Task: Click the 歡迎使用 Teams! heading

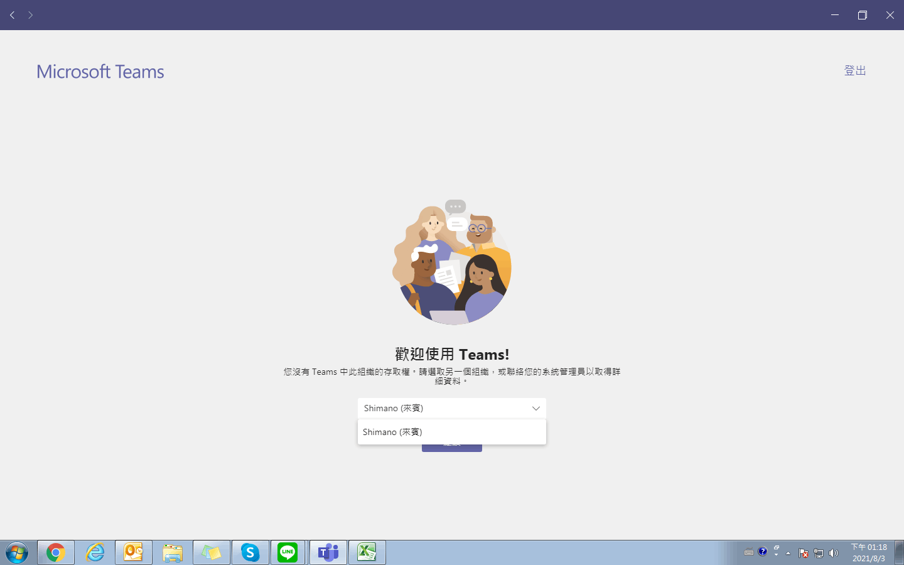Action: [x=452, y=354]
